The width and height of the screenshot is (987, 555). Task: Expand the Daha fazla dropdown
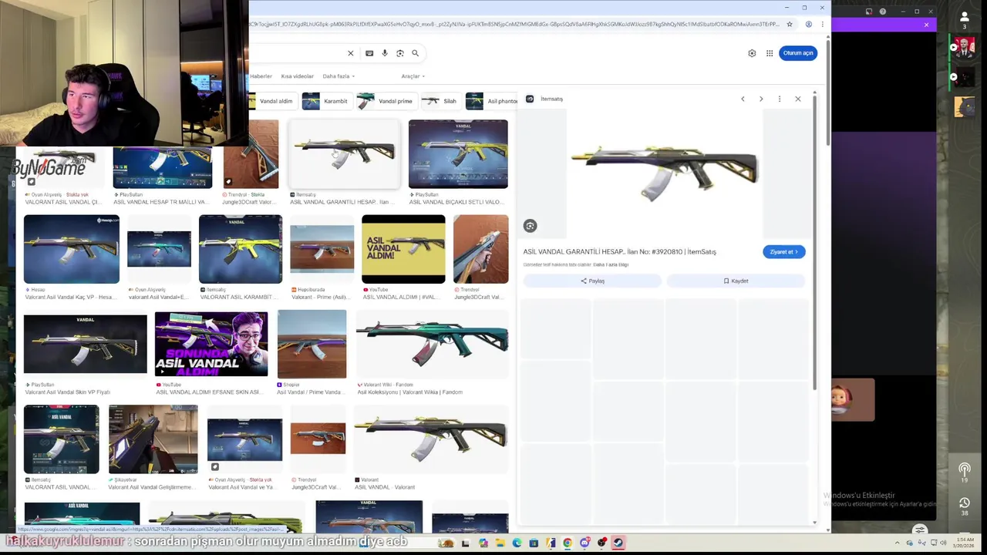coord(339,76)
